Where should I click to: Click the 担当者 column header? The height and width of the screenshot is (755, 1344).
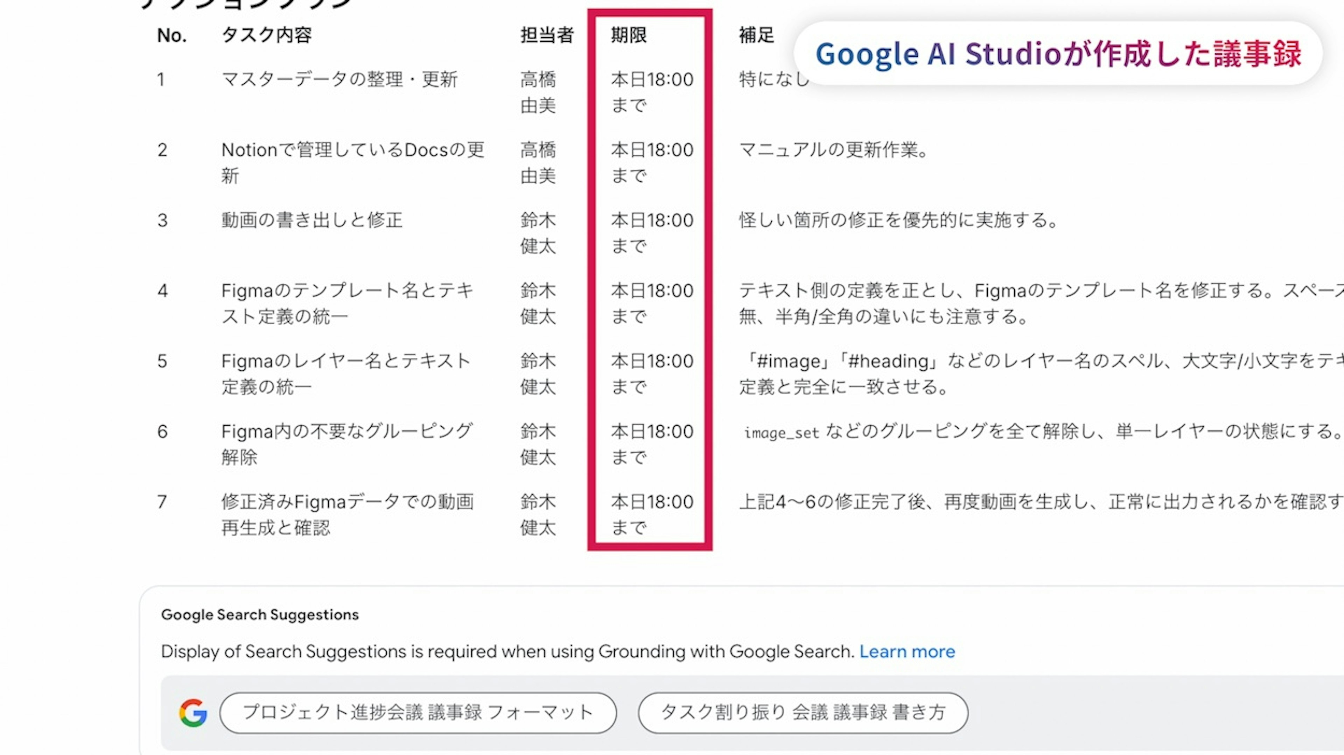coord(547,35)
